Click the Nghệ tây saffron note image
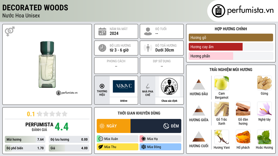278x156 pixels. [264, 109]
